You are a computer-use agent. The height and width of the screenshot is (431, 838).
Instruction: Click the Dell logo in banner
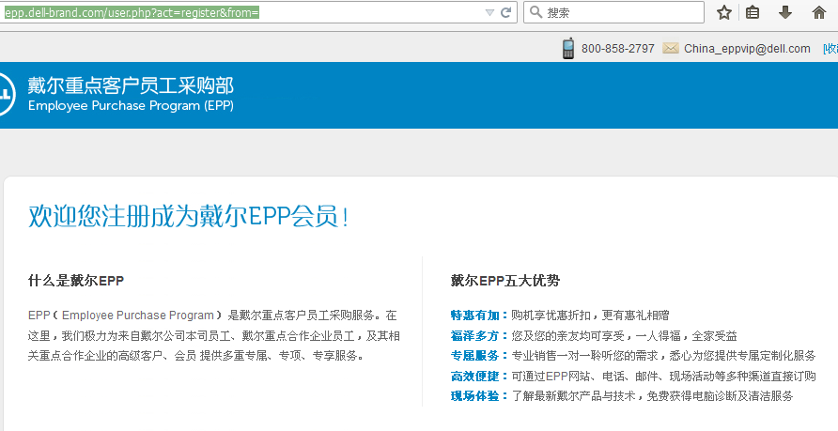6,95
